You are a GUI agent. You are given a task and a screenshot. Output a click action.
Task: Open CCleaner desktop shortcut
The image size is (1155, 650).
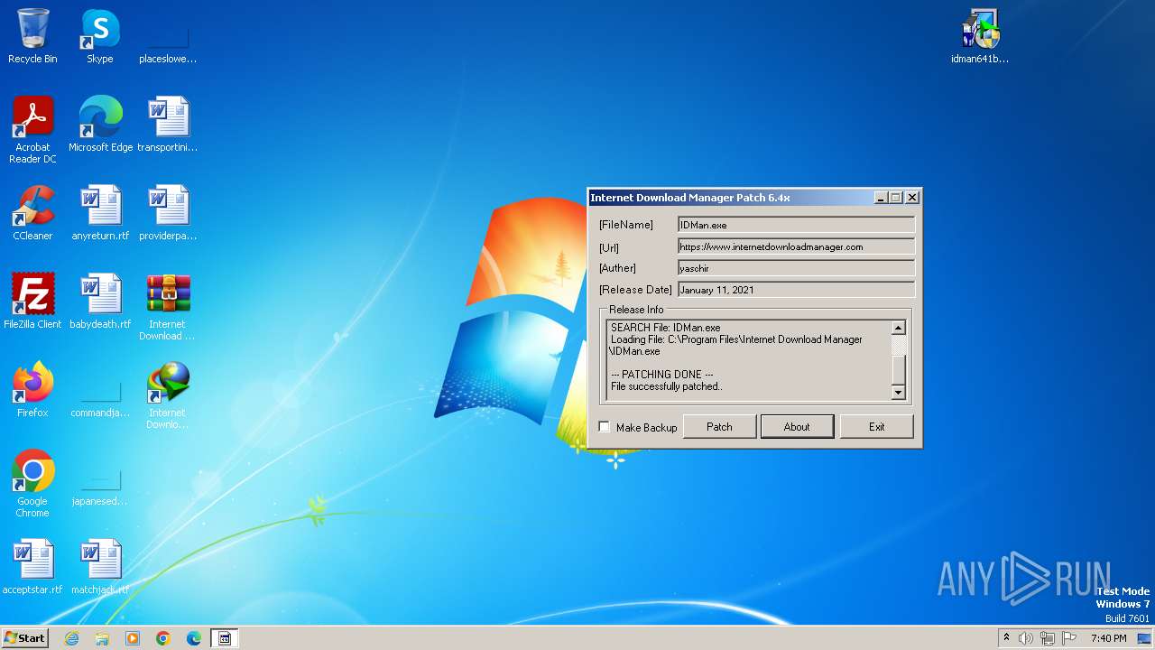(x=32, y=213)
